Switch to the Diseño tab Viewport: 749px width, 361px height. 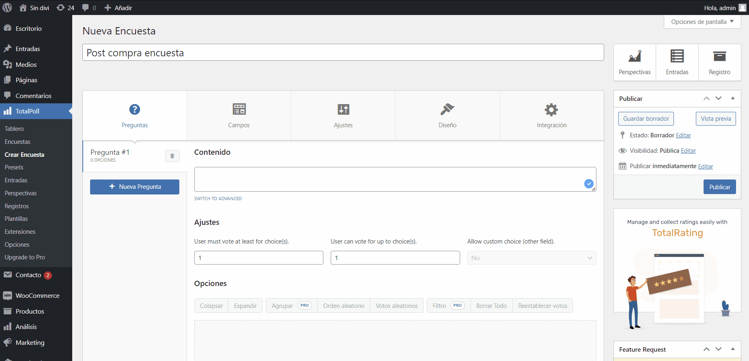pyautogui.click(x=447, y=115)
